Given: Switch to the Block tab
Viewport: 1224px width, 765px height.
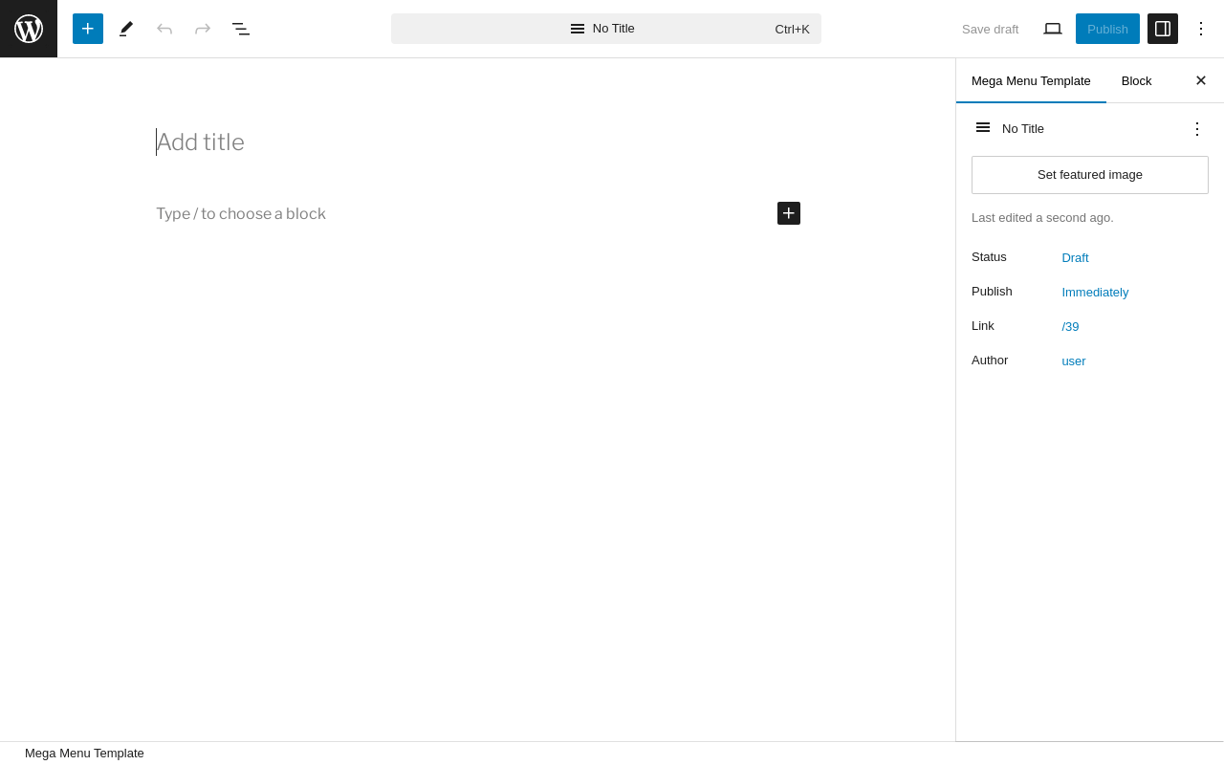Looking at the screenshot, I should [x=1136, y=80].
